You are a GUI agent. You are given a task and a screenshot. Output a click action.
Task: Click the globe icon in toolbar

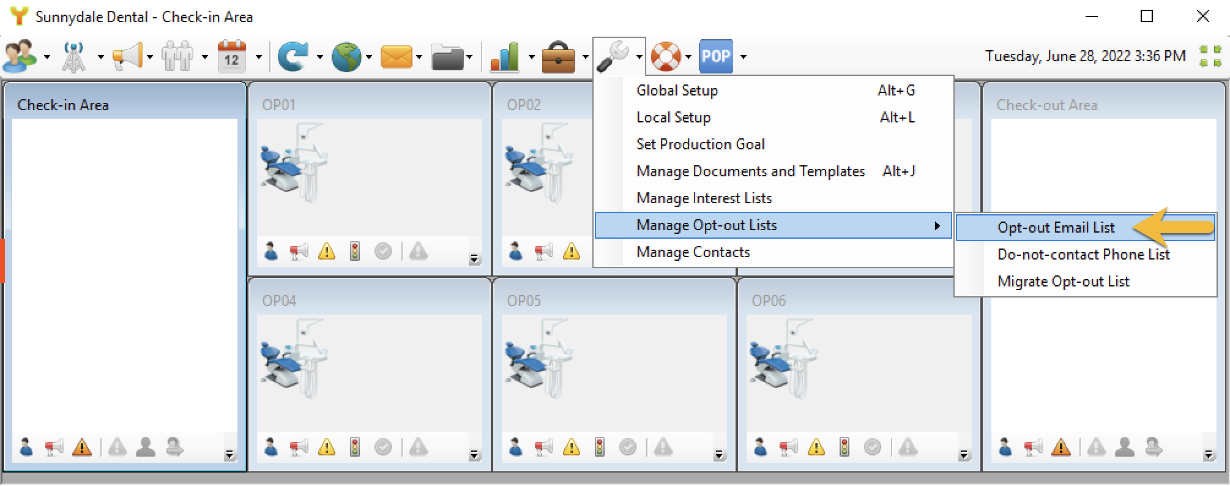point(346,56)
